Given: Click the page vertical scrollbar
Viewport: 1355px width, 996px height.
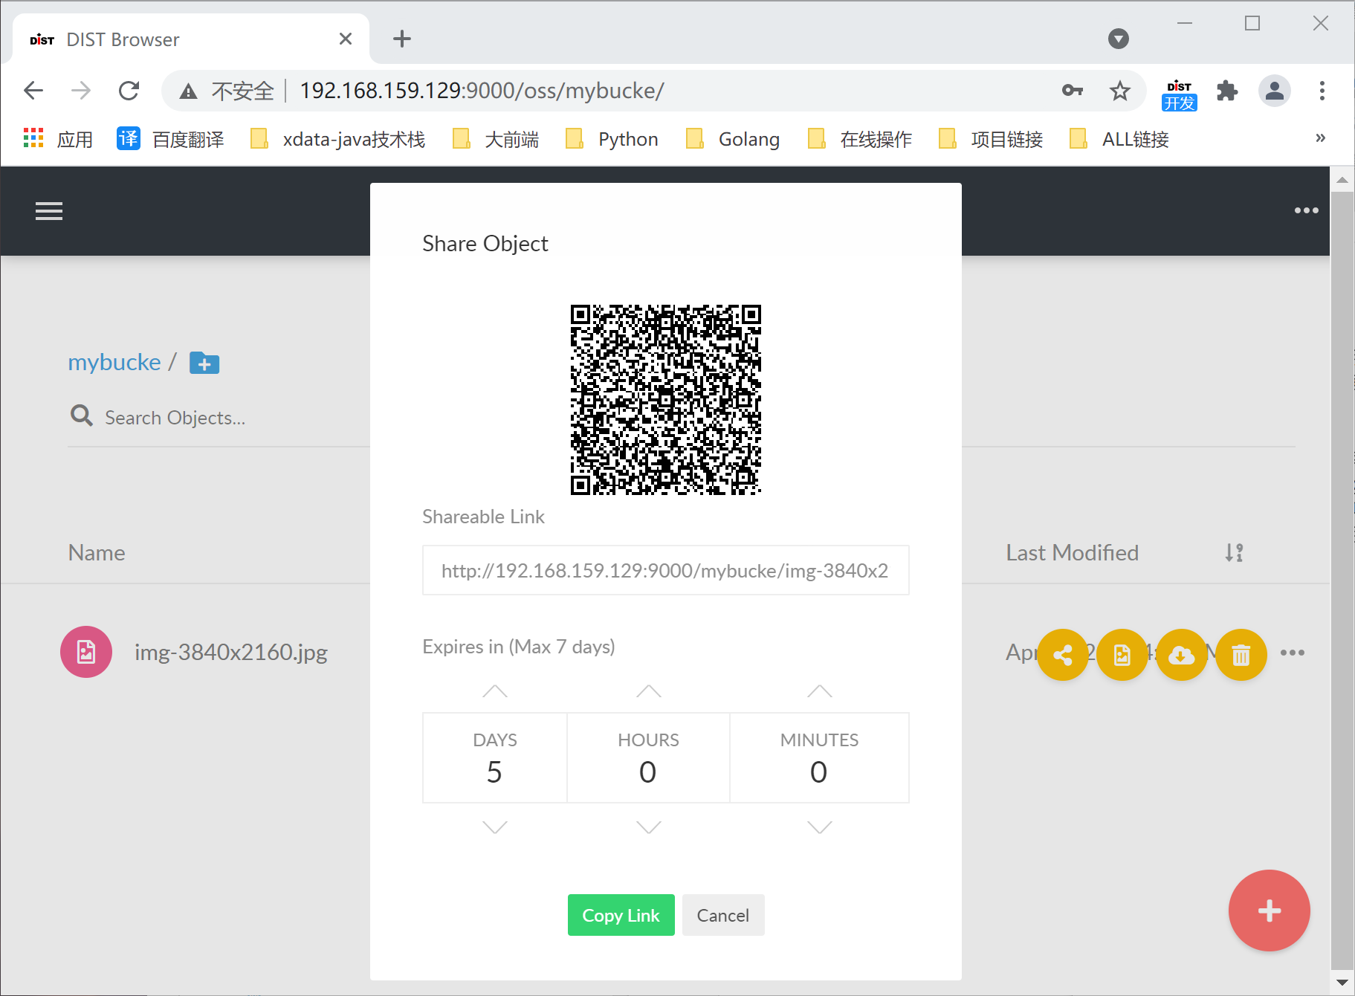Looking at the screenshot, I should (1342, 580).
